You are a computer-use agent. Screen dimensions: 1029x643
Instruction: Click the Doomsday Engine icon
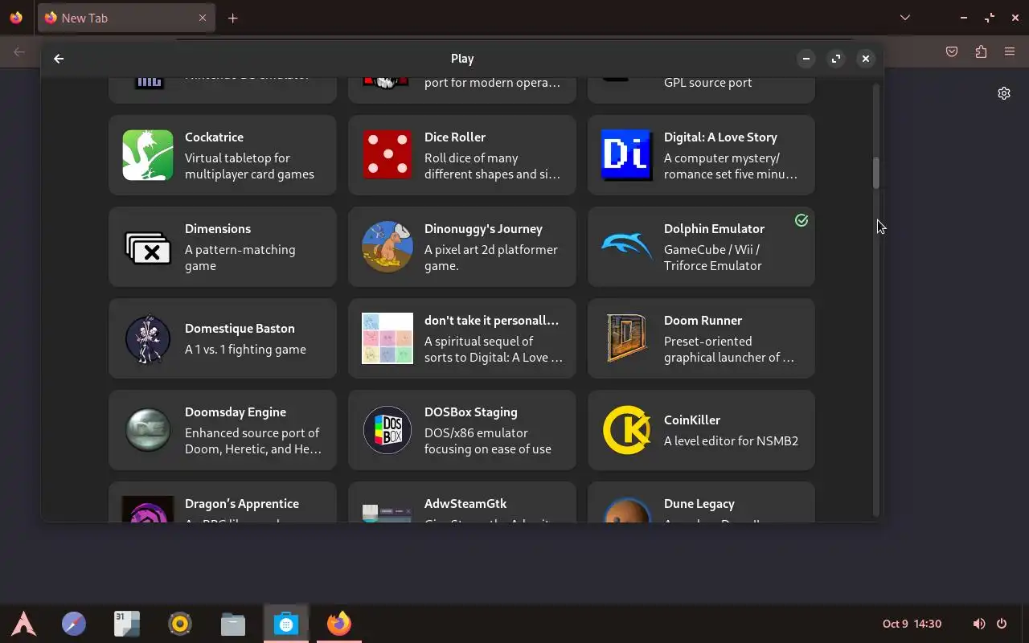(x=148, y=430)
